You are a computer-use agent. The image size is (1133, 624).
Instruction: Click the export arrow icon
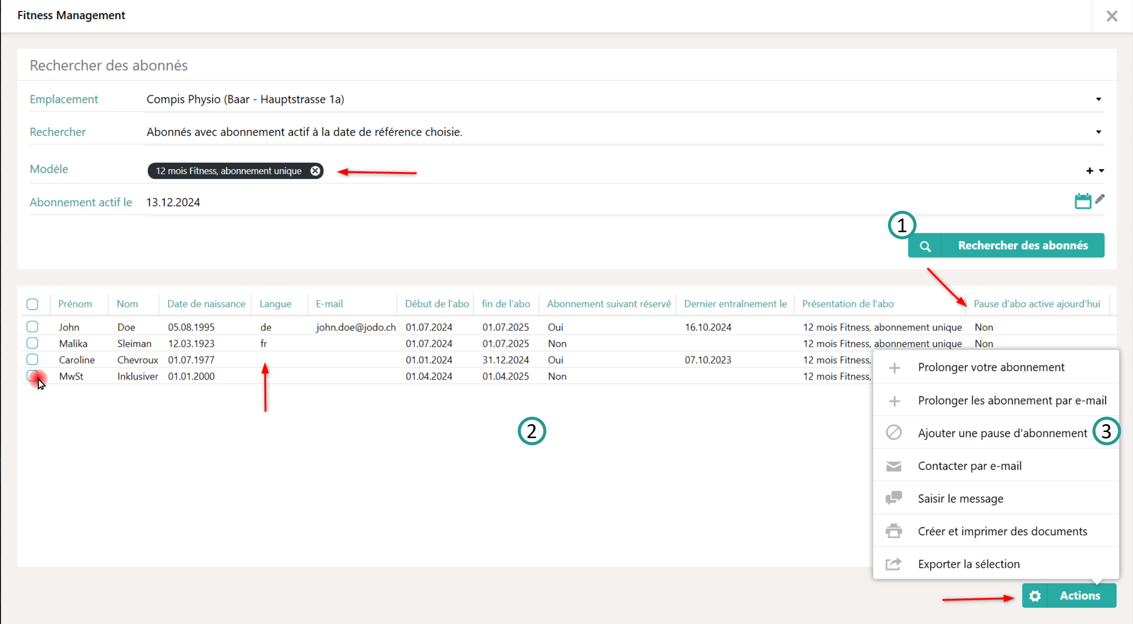coord(893,564)
